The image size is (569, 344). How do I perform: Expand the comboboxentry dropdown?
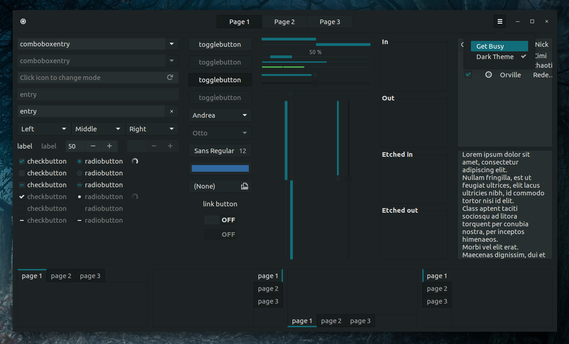coord(171,44)
